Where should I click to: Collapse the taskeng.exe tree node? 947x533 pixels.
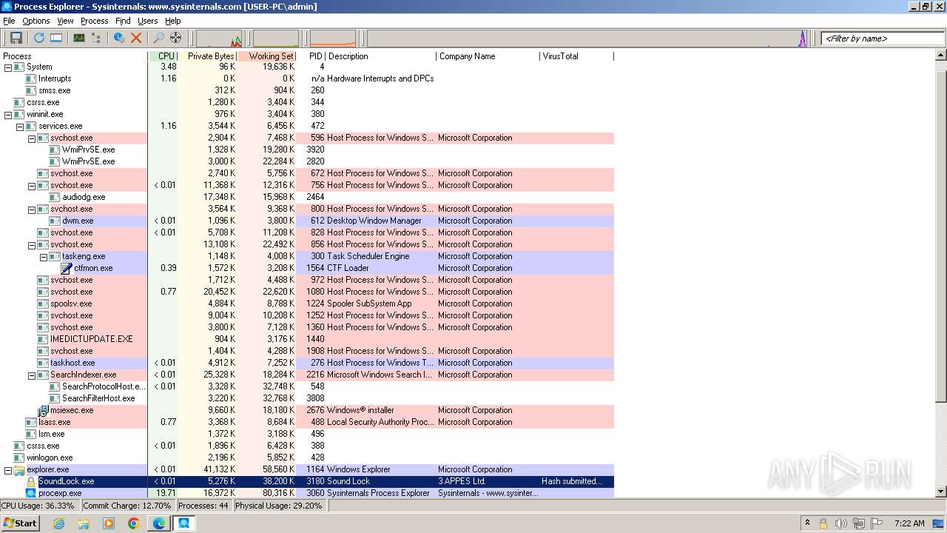point(44,256)
